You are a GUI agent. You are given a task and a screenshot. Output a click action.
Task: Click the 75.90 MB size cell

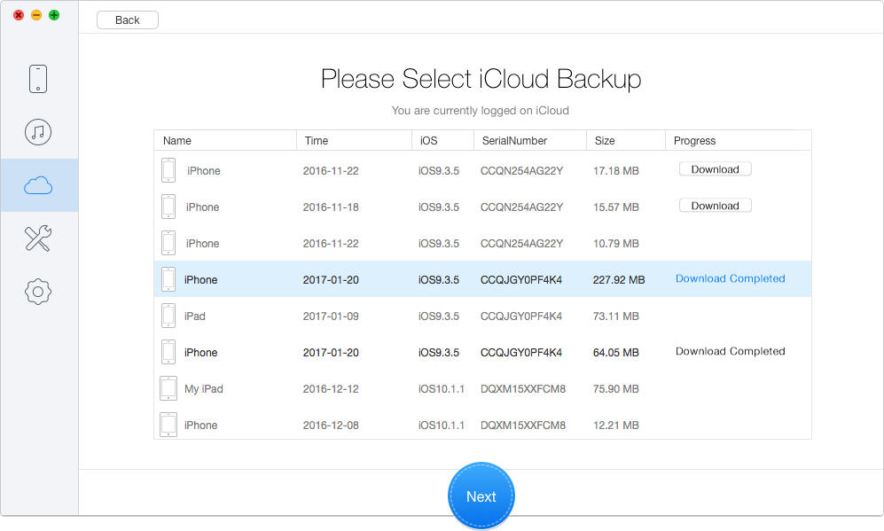pyautogui.click(x=615, y=389)
